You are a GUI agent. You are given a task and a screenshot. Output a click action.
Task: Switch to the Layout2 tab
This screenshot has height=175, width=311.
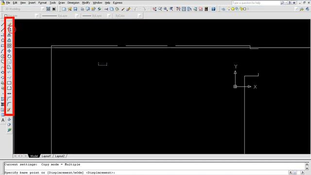pos(60,156)
